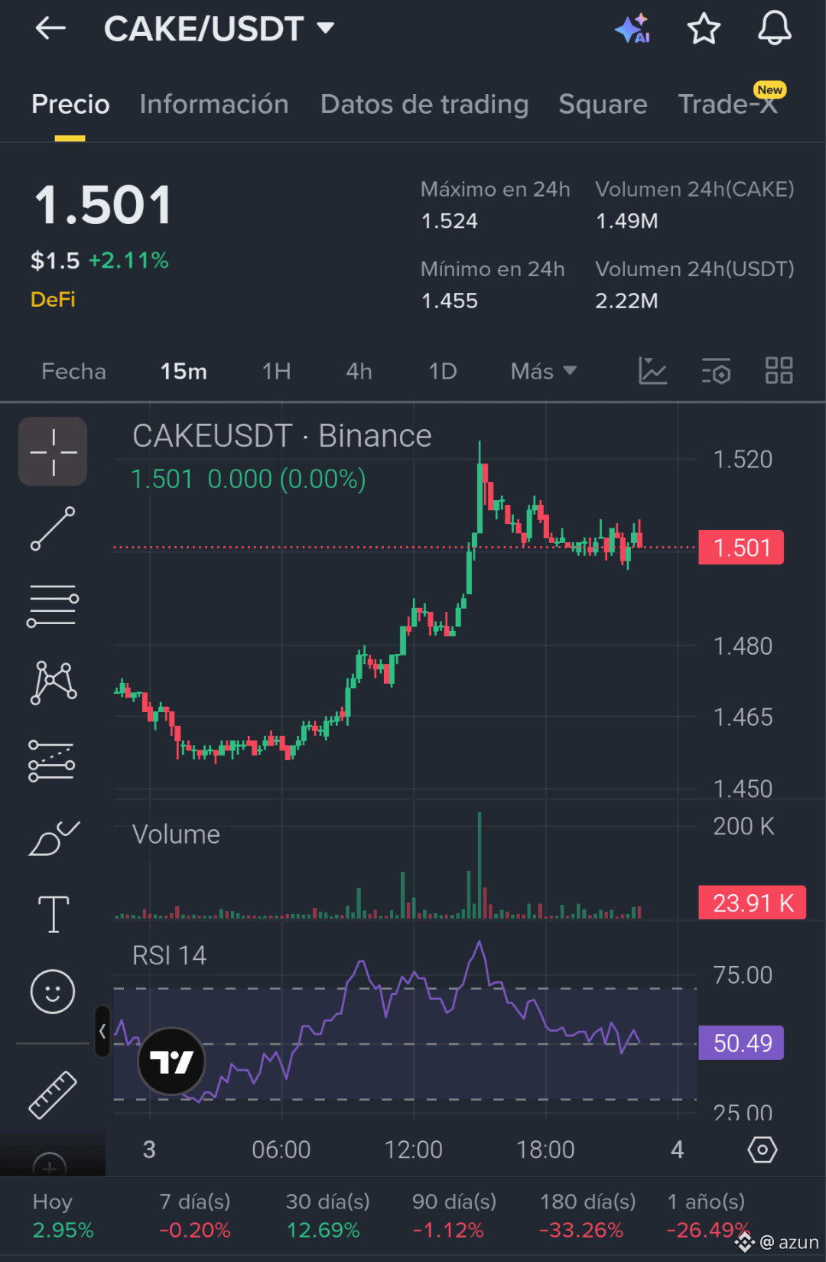Tap the red 1.501 price label
Viewport: 826px width, 1262px height.
(741, 548)
